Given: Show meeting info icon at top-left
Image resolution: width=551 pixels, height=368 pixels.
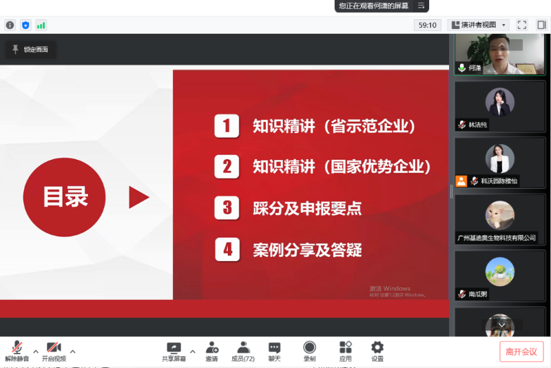Looking at the screenshot, I should pyautogui.click(x=10, y=25).
